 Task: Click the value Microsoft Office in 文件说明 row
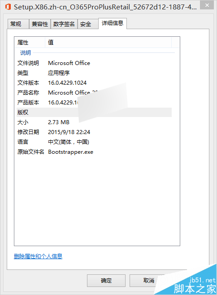(69, 63)
